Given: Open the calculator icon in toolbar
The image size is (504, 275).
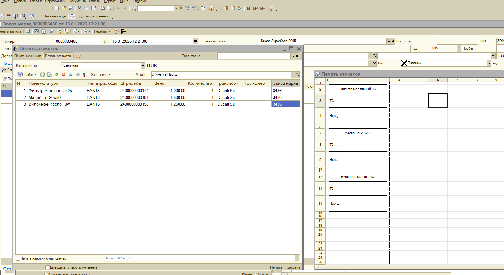Looking at the screenshot, I should [x=226, y=8].
